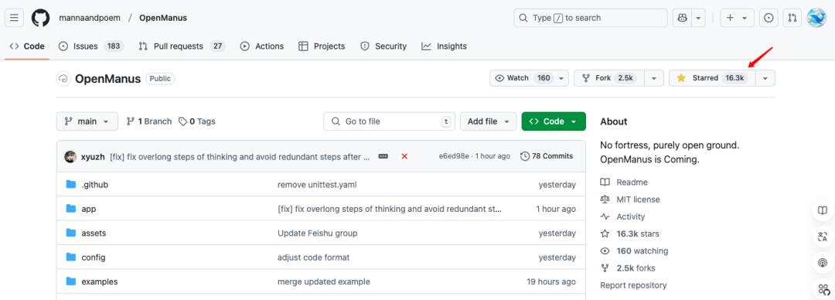Open commit message 'merge updated example'
Screen dimensions: 835x300
click(324, 281)
